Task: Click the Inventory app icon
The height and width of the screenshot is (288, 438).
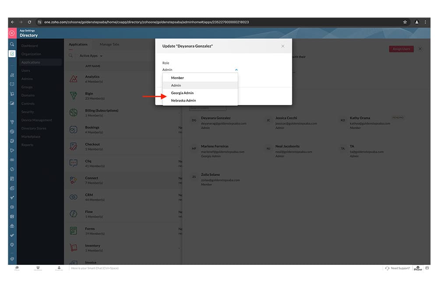Action: point(74,248)
